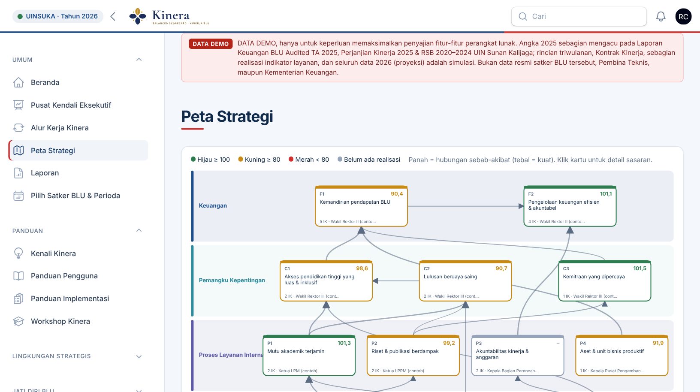Expand the LINGKUNGAN STRATEGIS section
The height and width of the screenshot is (392, 700).
click(x=139, y=356)
